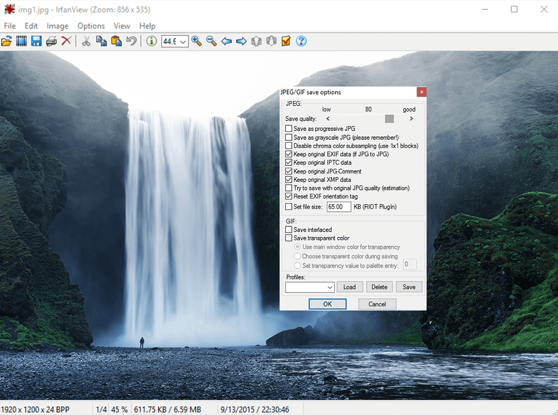Open the Options menu
The width and height of the screenshot is (558, 415).
coord(91,26)
